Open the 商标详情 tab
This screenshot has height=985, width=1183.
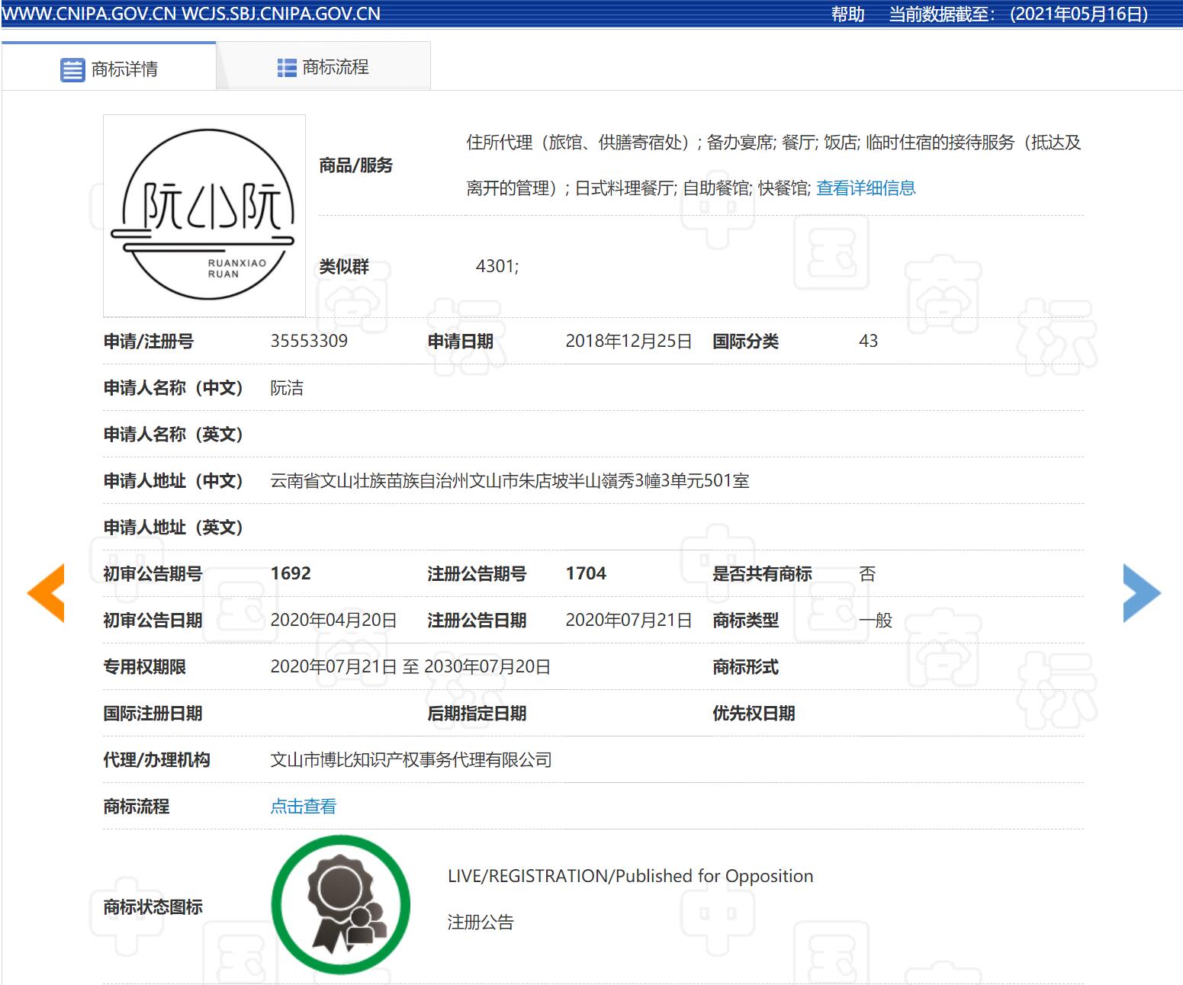tap(109, 68)
